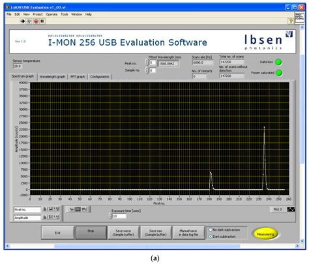Switch to Spectrum graph tab
The image size is (309, 264).
tap(23, 76)
